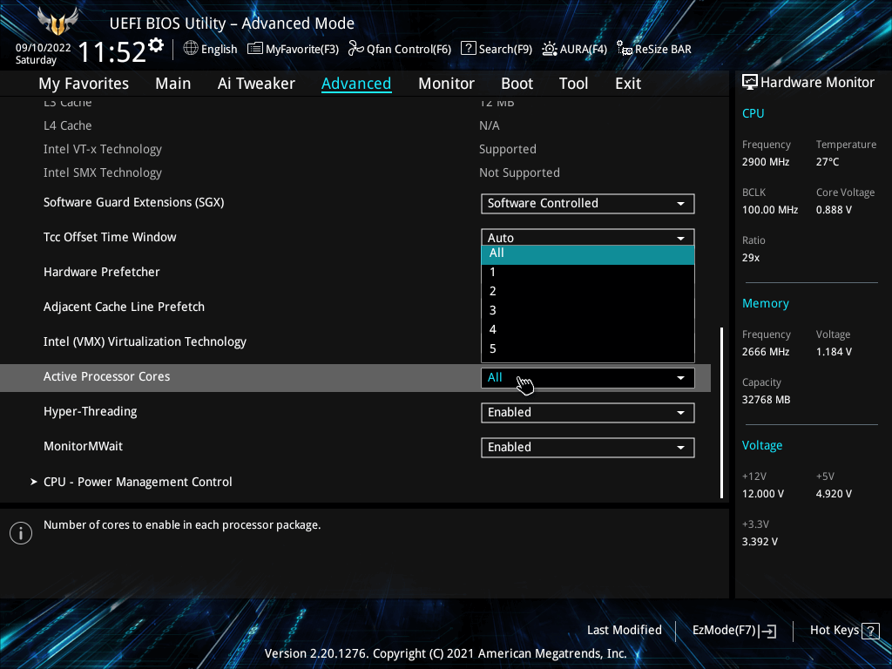This screenshot has width=892, height=669.
Task: Click +3.3V reading 3.392 V
Action: (760, 542)
